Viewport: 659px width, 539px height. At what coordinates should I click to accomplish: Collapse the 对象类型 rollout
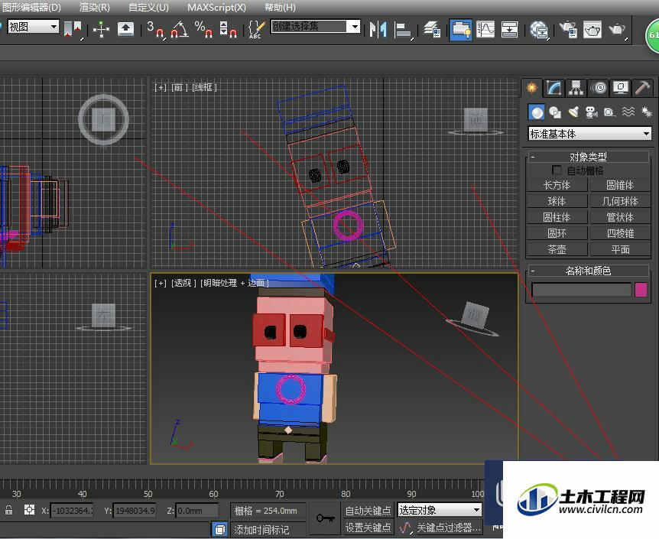coord(588,157)
